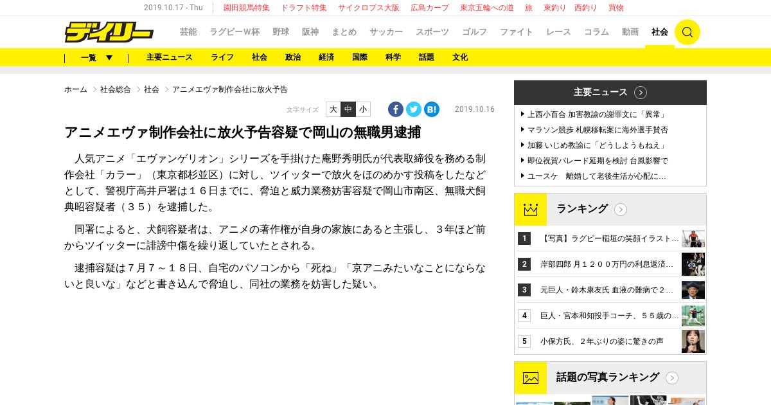771x405 pixels.
Task: Open the search magnifier button
Action: click(x=687, y=32)
